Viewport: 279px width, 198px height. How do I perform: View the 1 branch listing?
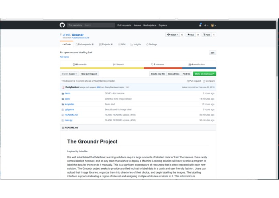coord(118,65)
